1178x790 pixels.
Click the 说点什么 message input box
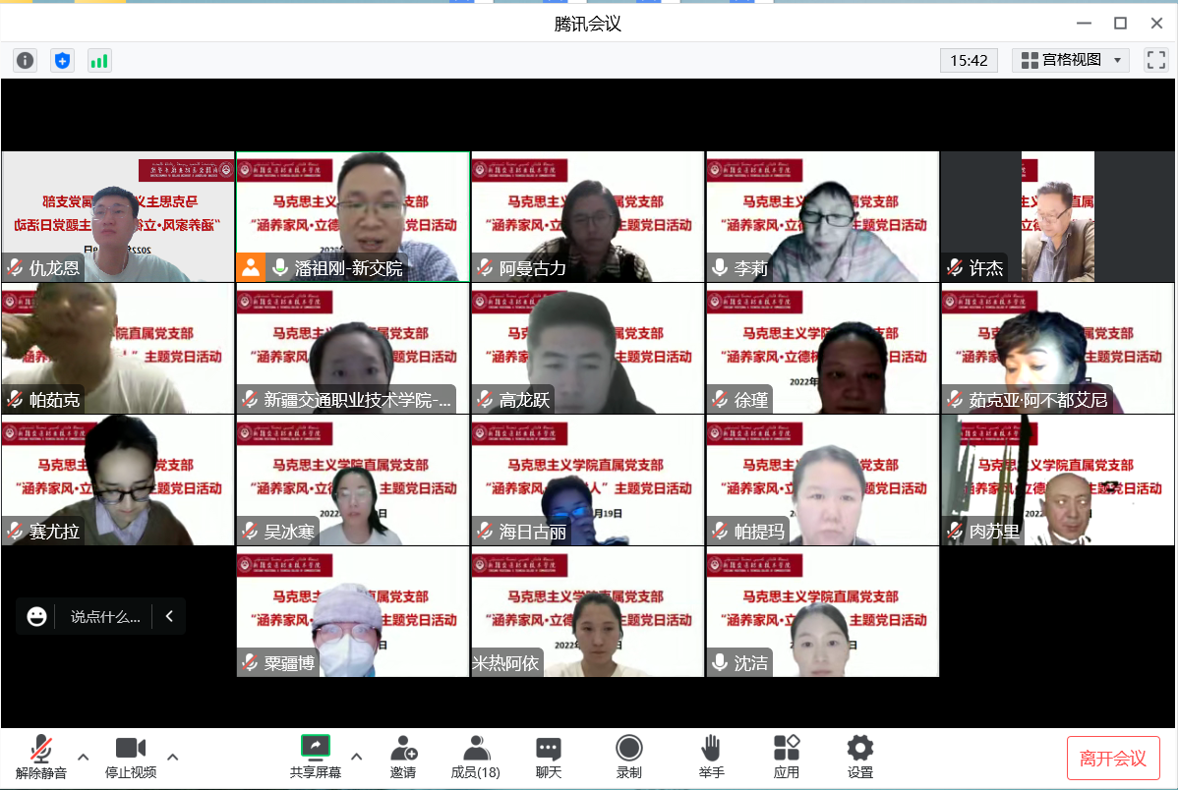coord(105,617)
